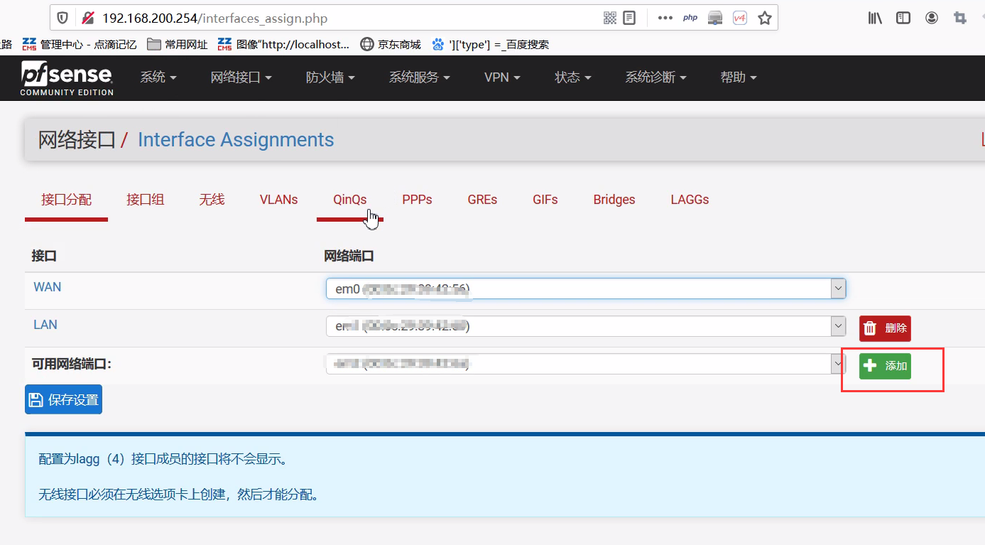Bookmark this page with the star icon
Viewport: 985px width, 545px height.
coord(765,18)
